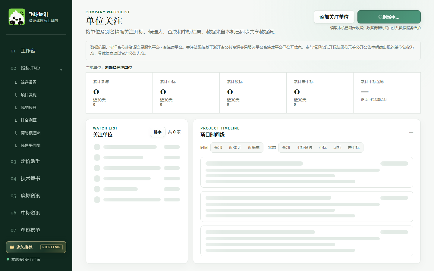Click the 排序 button in 关注单位
The width and height of the screenshot is (434, 271).
[x=158, y=132]
